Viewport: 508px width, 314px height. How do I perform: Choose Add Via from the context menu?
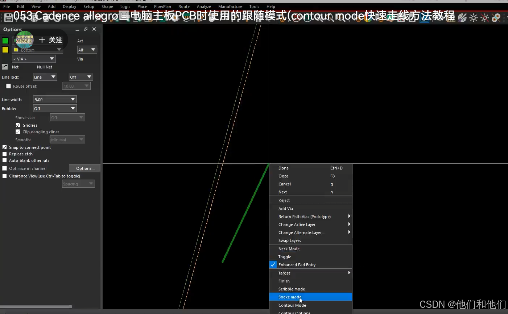tap(311, 209)
